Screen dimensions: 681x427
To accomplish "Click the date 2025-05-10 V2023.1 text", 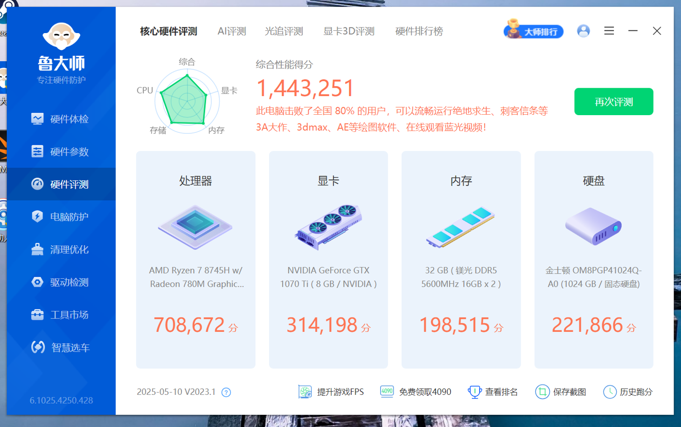I will point(176,392).
